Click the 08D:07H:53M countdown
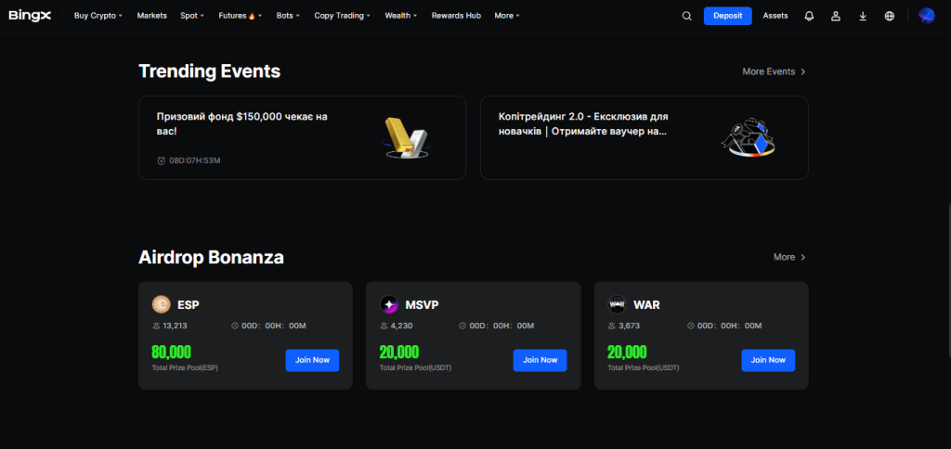The width and height of the screenshot is (951, 449). tap(194, 160)
